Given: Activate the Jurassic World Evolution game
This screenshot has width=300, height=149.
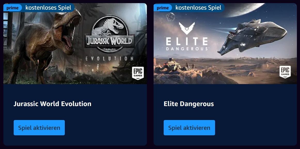Looking at the screenshot, I should pos(39,128).
